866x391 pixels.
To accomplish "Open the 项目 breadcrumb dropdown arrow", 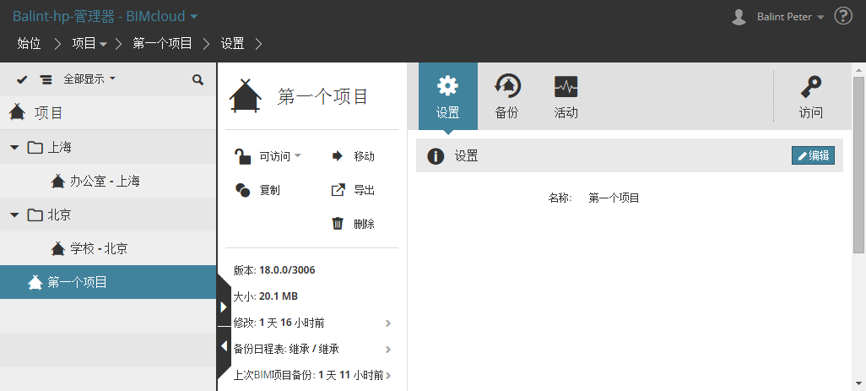I will [x=103, y=44].
